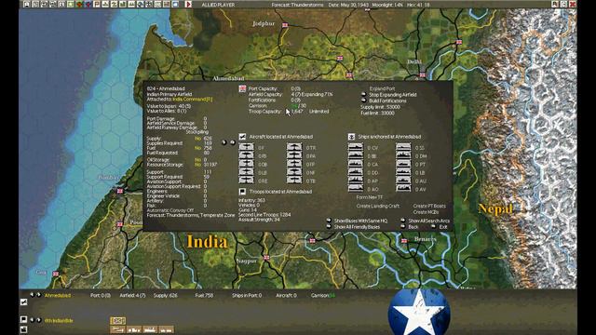Click the AU auxiliary ship silhouette
Image resolution: width=596 pixels, height=335 pixels.
403,181
